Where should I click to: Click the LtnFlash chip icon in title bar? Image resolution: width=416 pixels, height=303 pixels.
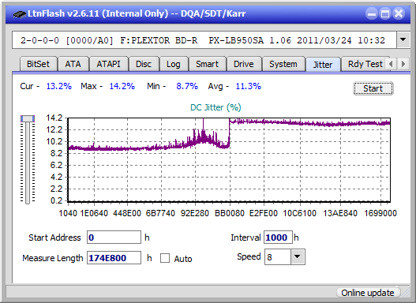(x=20, y=13)
